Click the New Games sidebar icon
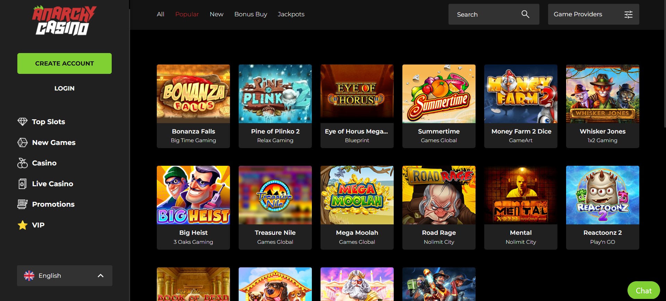 [23, 143]
